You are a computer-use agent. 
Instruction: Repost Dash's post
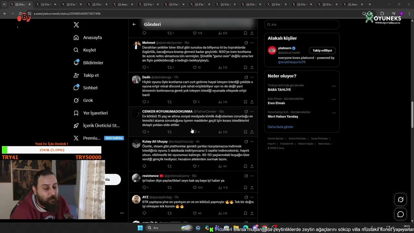pos(169,102)
